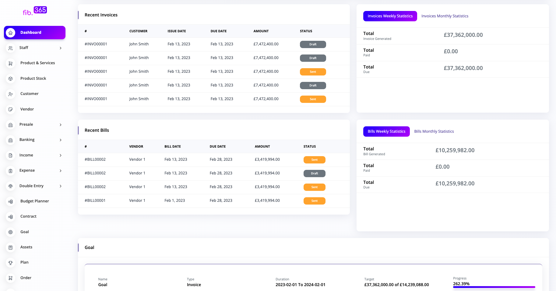Click Sent status badge in last invoice row

click(x=313, y=99)
